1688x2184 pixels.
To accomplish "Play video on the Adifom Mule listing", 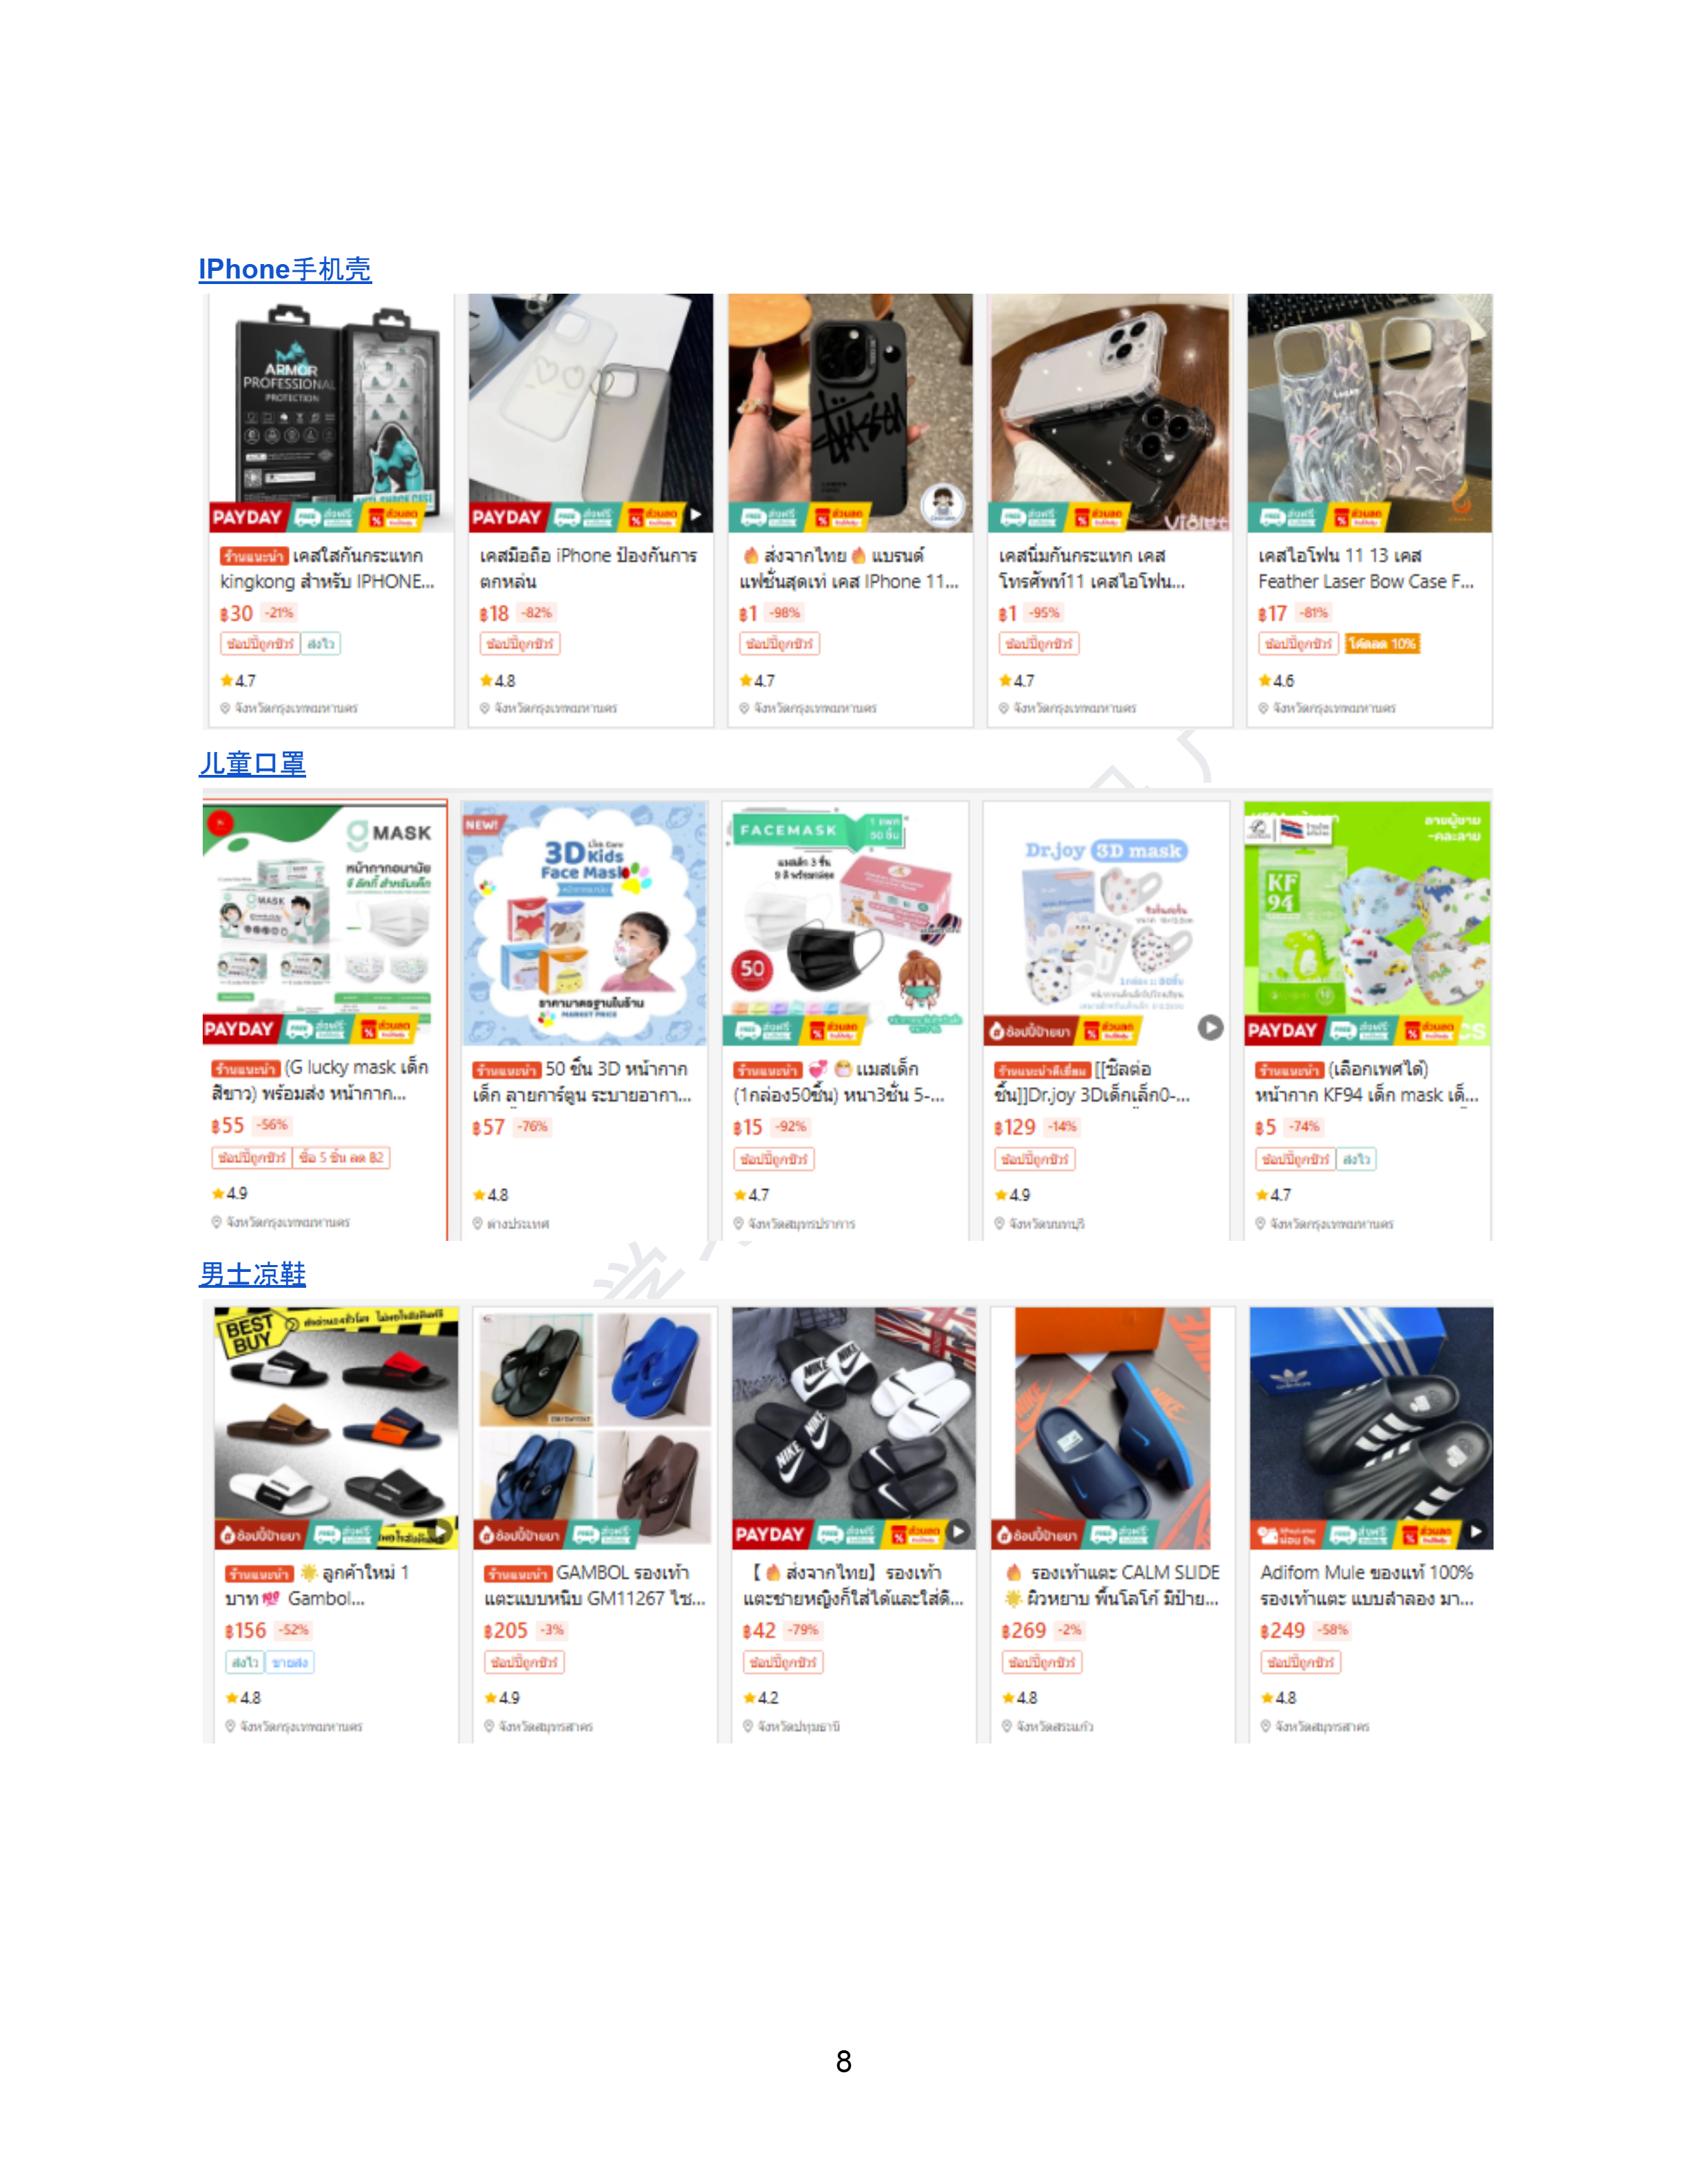I will click(x=1476, y=1531).
